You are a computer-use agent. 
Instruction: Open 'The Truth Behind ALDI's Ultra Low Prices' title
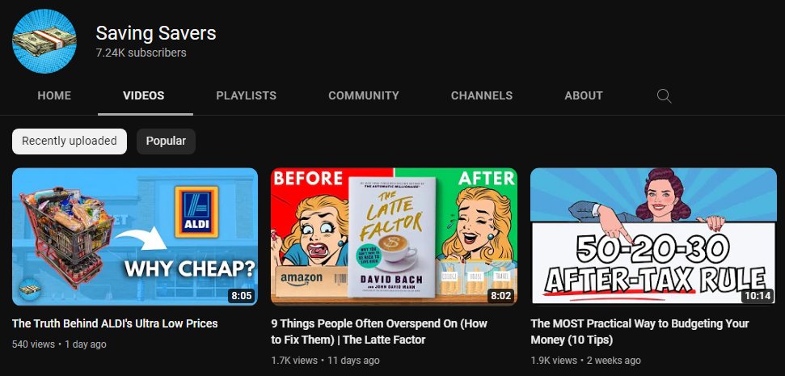point(115,323)
